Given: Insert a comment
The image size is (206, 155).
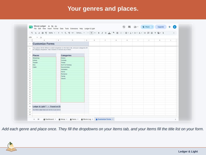Looking at the screenshot, I should coord(148,33).
